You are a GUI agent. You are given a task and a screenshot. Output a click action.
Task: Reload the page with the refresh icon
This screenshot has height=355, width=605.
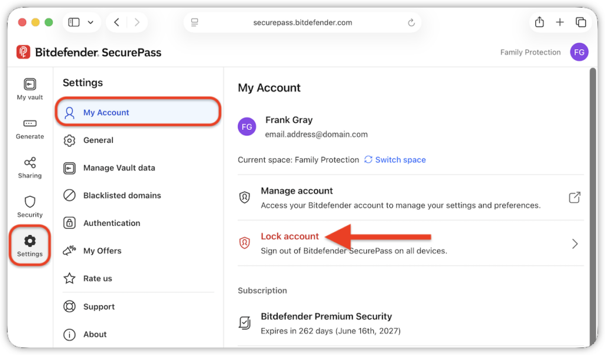coord(411,22)
